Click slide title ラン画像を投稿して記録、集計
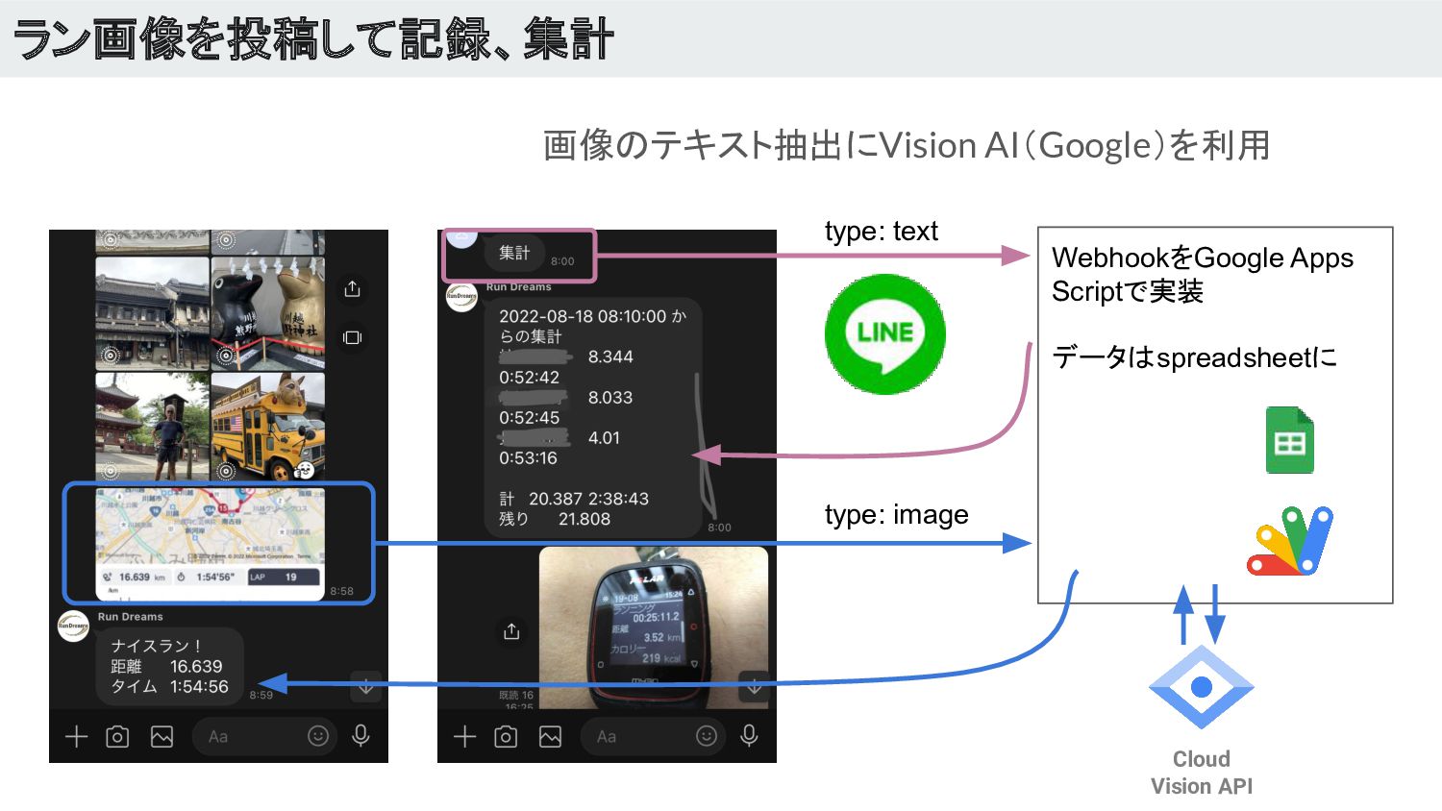Image resolution: width=1442 pixels, height=811 pixels. click(x=312, y=39)
